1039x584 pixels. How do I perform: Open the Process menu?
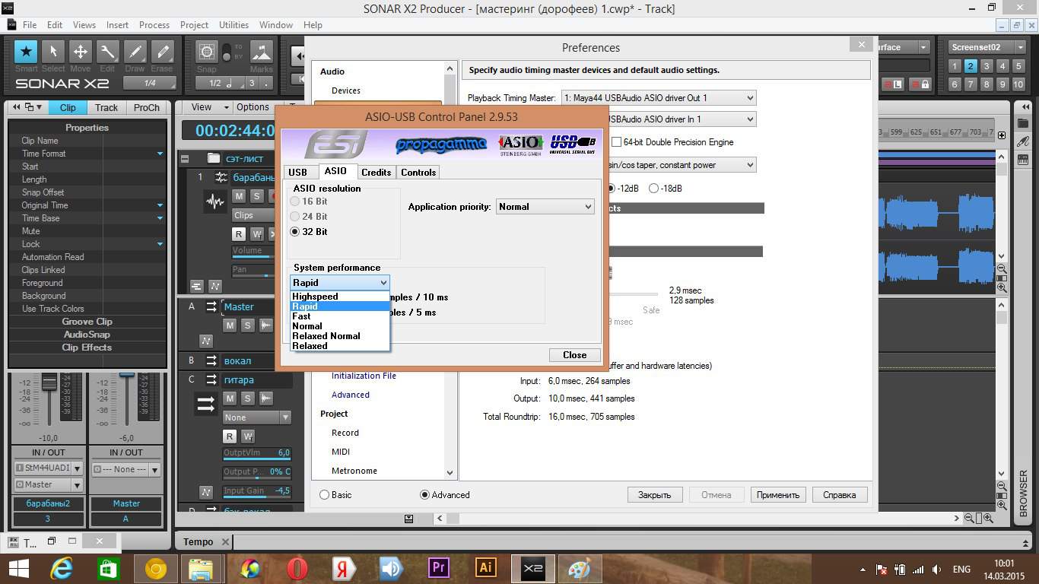154,25
